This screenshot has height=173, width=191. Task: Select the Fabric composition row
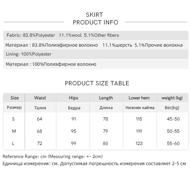[x=96, y=35]
